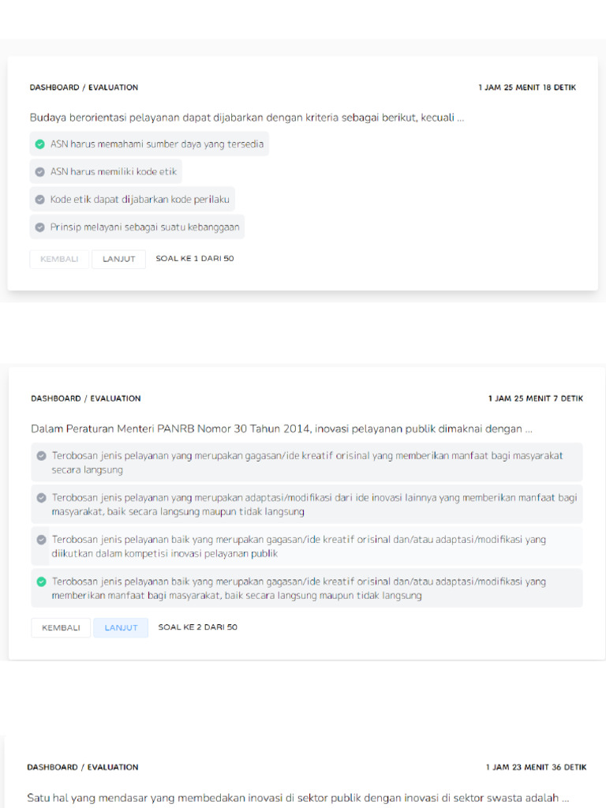The height and width of the screenshot is (808, 606).
Task: Select 'Prinsip melayani sebagai suatu kebanggaan' option
Action: tap(144, 227)
